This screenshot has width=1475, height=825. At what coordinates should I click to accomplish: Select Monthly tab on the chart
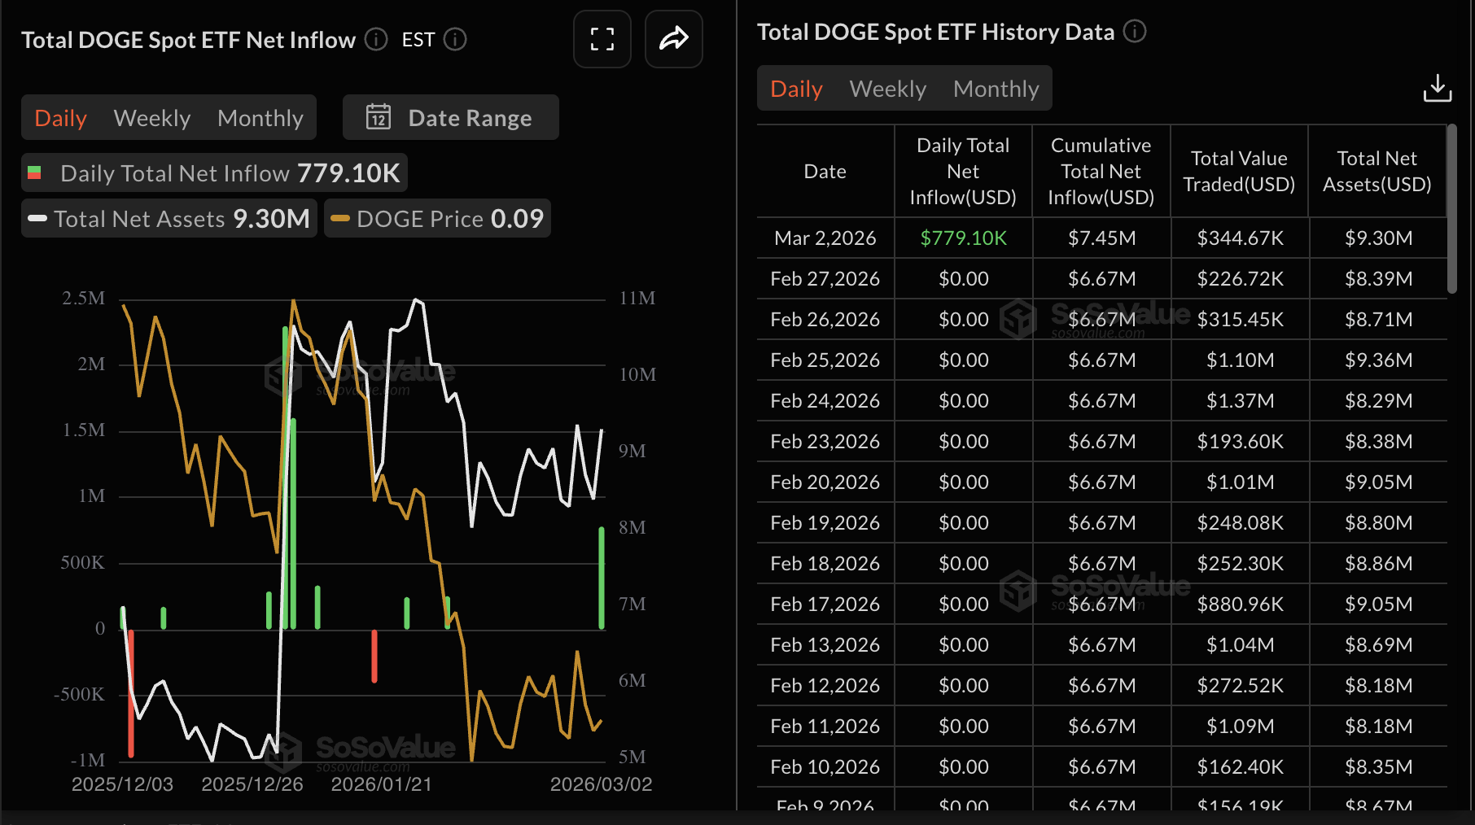click(x=260, y=118)
